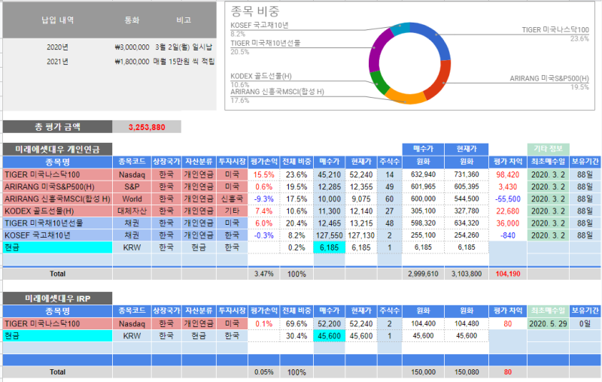Click the IRP weight cell 69.6%

296,323
